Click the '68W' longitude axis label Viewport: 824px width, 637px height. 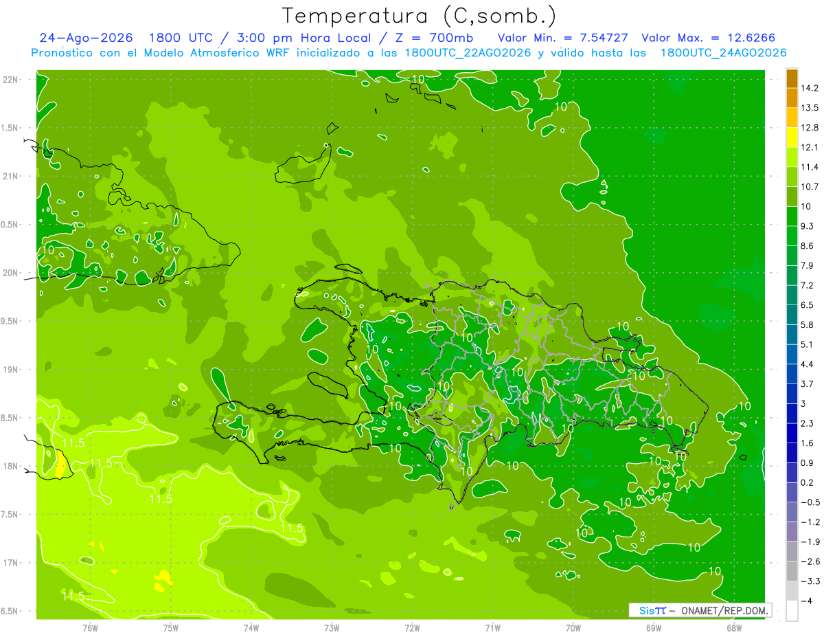734,627
